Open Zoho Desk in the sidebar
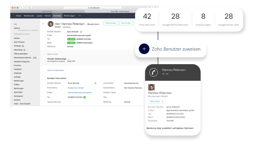The height and width of the screenshot is (144, 257). [18, 92]
